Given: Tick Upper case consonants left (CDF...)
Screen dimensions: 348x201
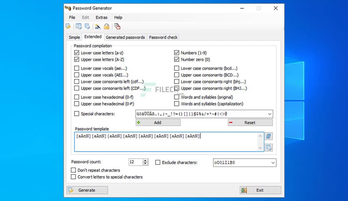Looking at the screenshot, I should (77, 88).
